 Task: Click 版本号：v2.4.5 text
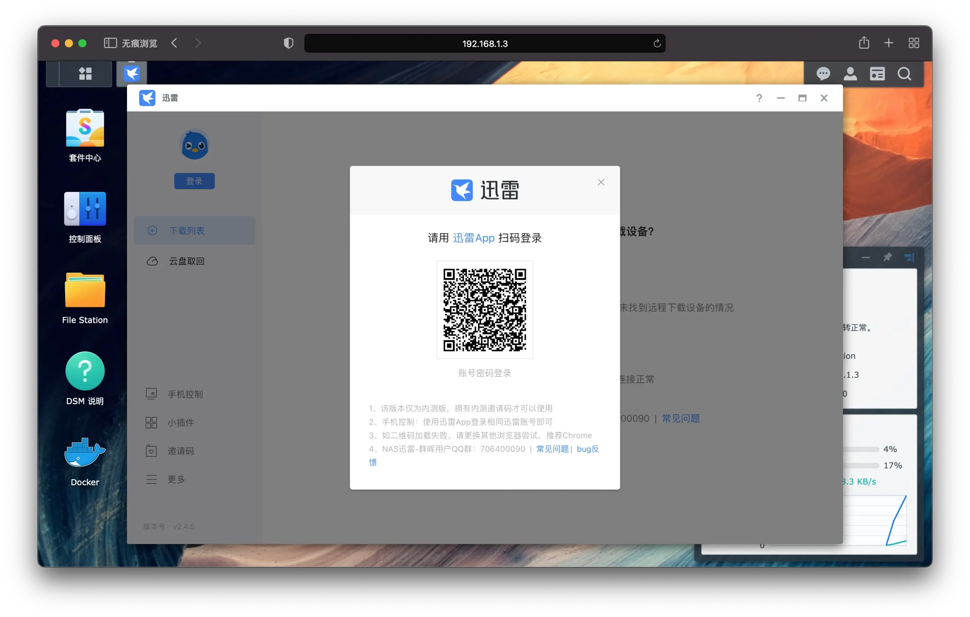169,526
